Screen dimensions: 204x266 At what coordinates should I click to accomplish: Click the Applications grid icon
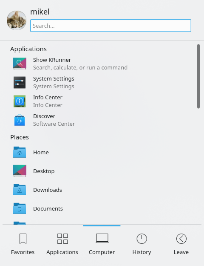[62, 239]
